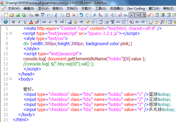Collapse code fold at line 6
Screen dimensions: 176x122
click(x=10, y=33)
